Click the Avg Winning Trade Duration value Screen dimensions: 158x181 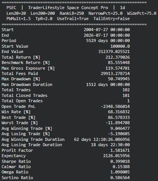pyautogui.click(x=102, y=139)
